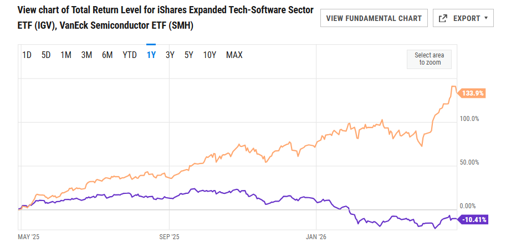Show the MAX time range
Screen dimensions: 511x248
tap(234, 55)
